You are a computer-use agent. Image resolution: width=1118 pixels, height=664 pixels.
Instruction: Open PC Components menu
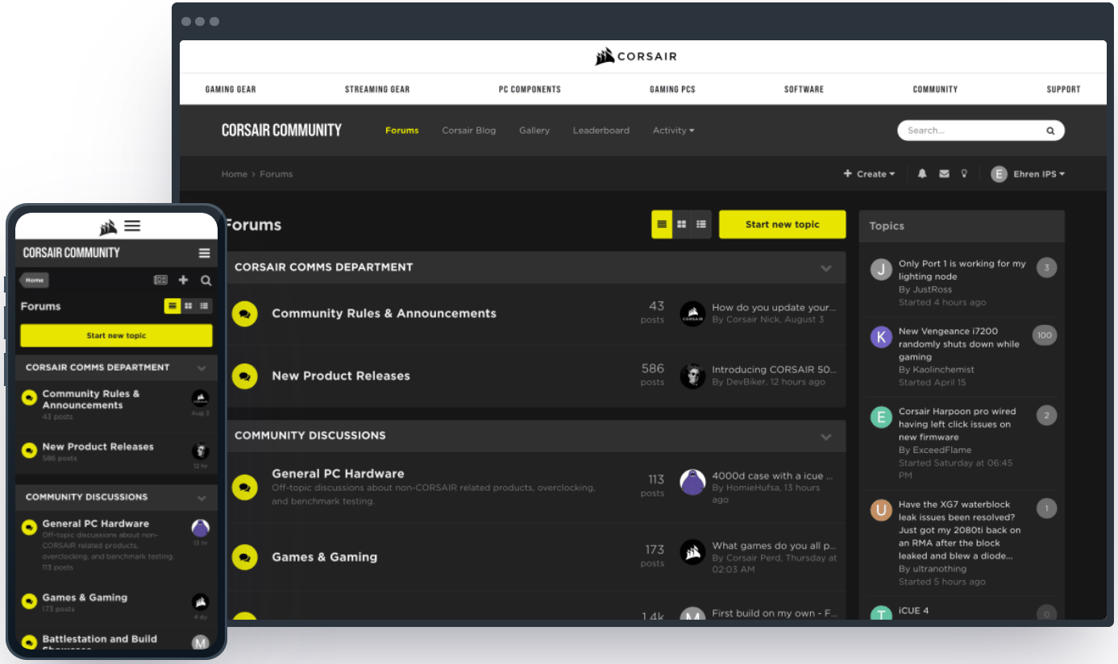530,89
